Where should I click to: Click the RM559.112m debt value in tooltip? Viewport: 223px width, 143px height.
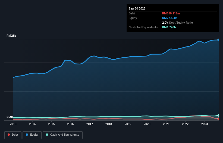tap(171, 13)
